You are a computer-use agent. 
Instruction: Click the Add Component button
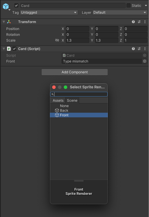coord(74,72)
